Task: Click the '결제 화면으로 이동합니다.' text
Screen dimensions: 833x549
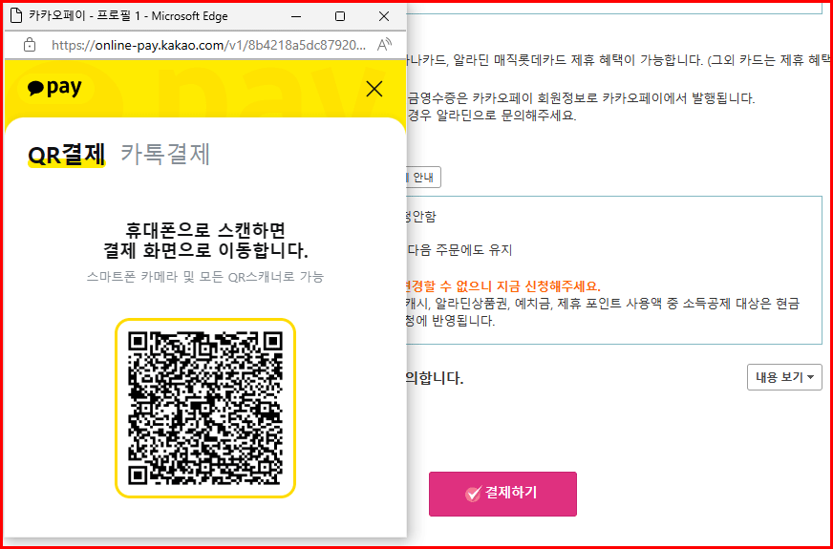Action: 205,250
